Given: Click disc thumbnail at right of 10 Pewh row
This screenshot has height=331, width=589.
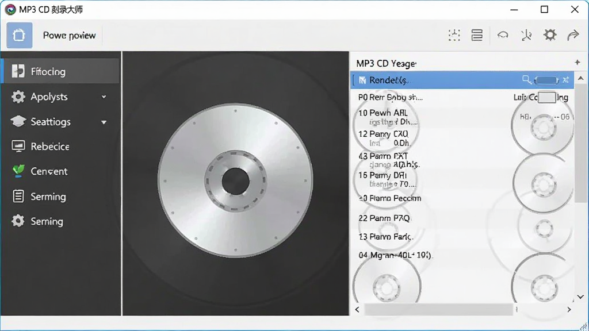Looking at the screenshot, I should click(x=543, y=127).
